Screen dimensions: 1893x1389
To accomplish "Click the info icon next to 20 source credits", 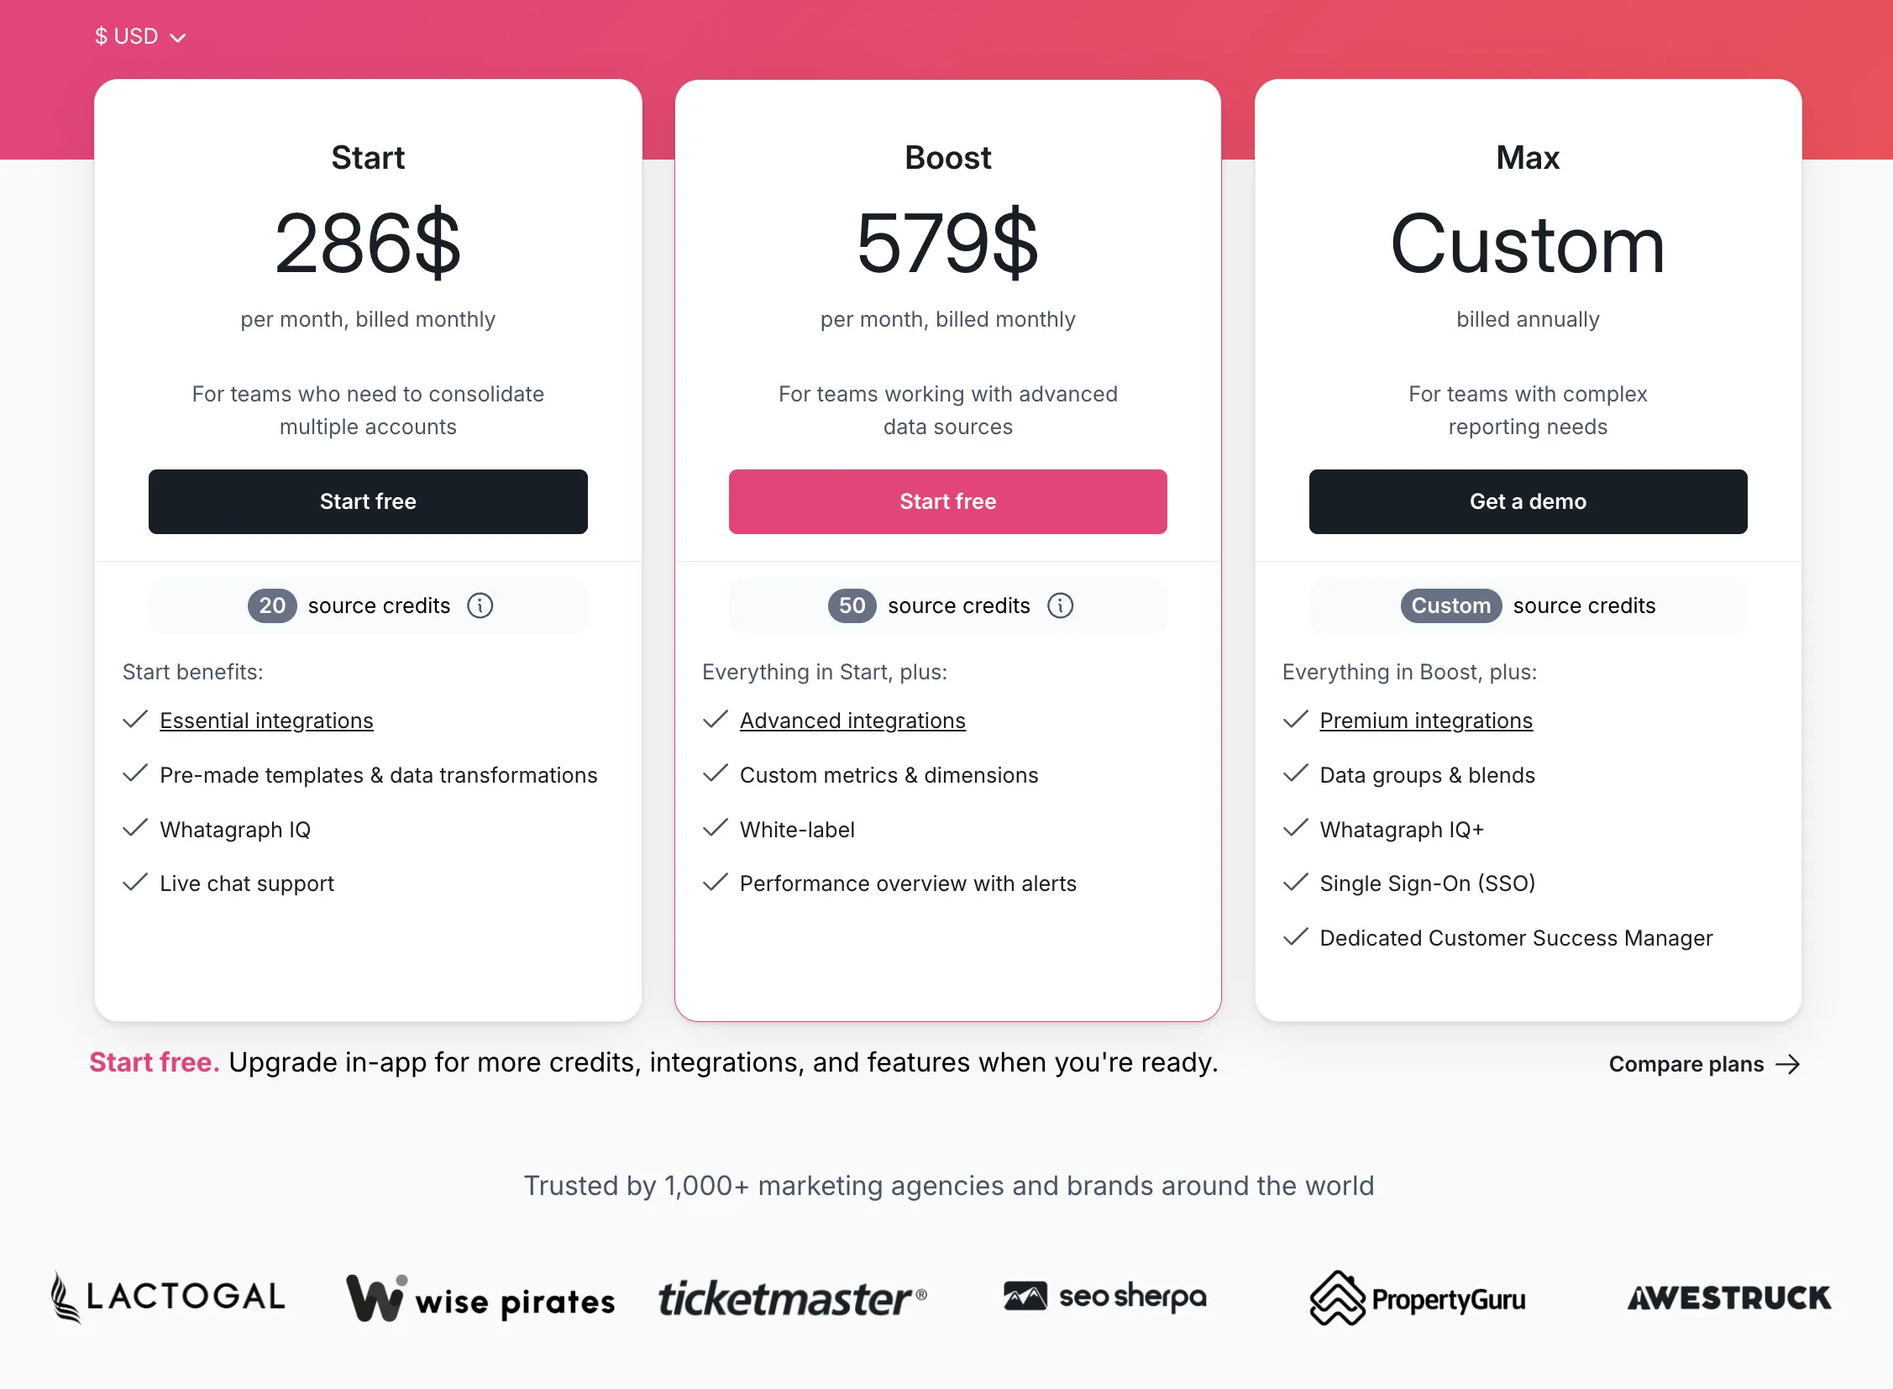I will tap(480, 605).
